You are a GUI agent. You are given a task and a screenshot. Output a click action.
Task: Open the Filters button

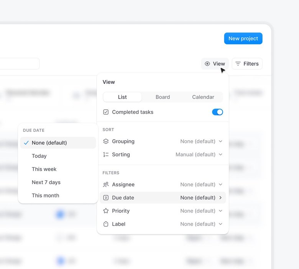(x=247, y=64)
